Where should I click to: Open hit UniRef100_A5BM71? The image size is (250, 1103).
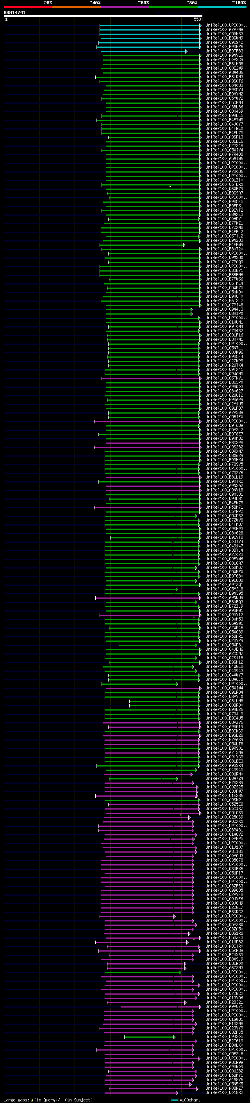224,507
